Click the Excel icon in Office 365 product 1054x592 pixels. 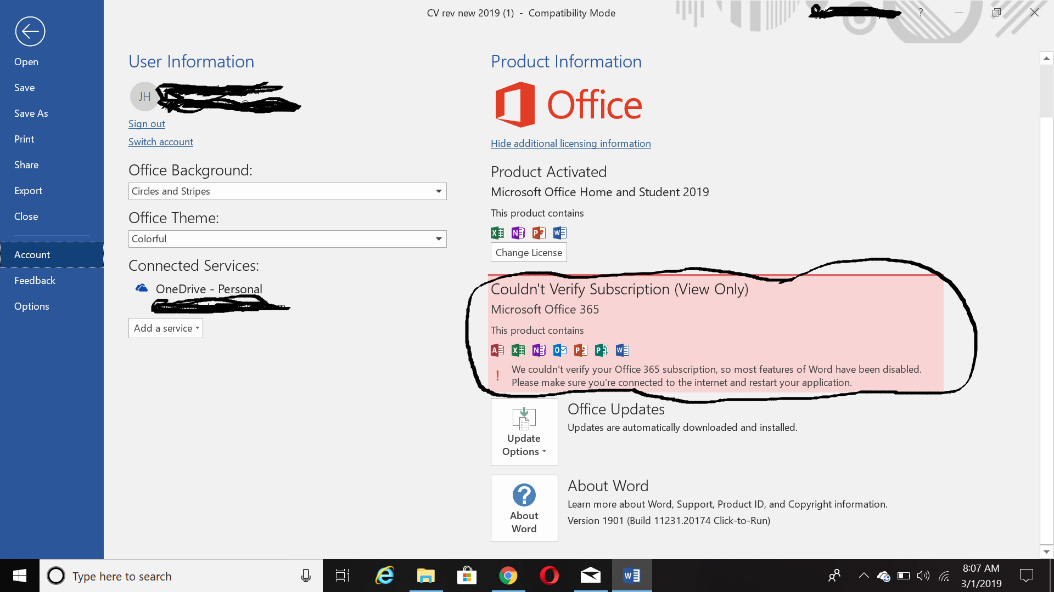point(518,350)
